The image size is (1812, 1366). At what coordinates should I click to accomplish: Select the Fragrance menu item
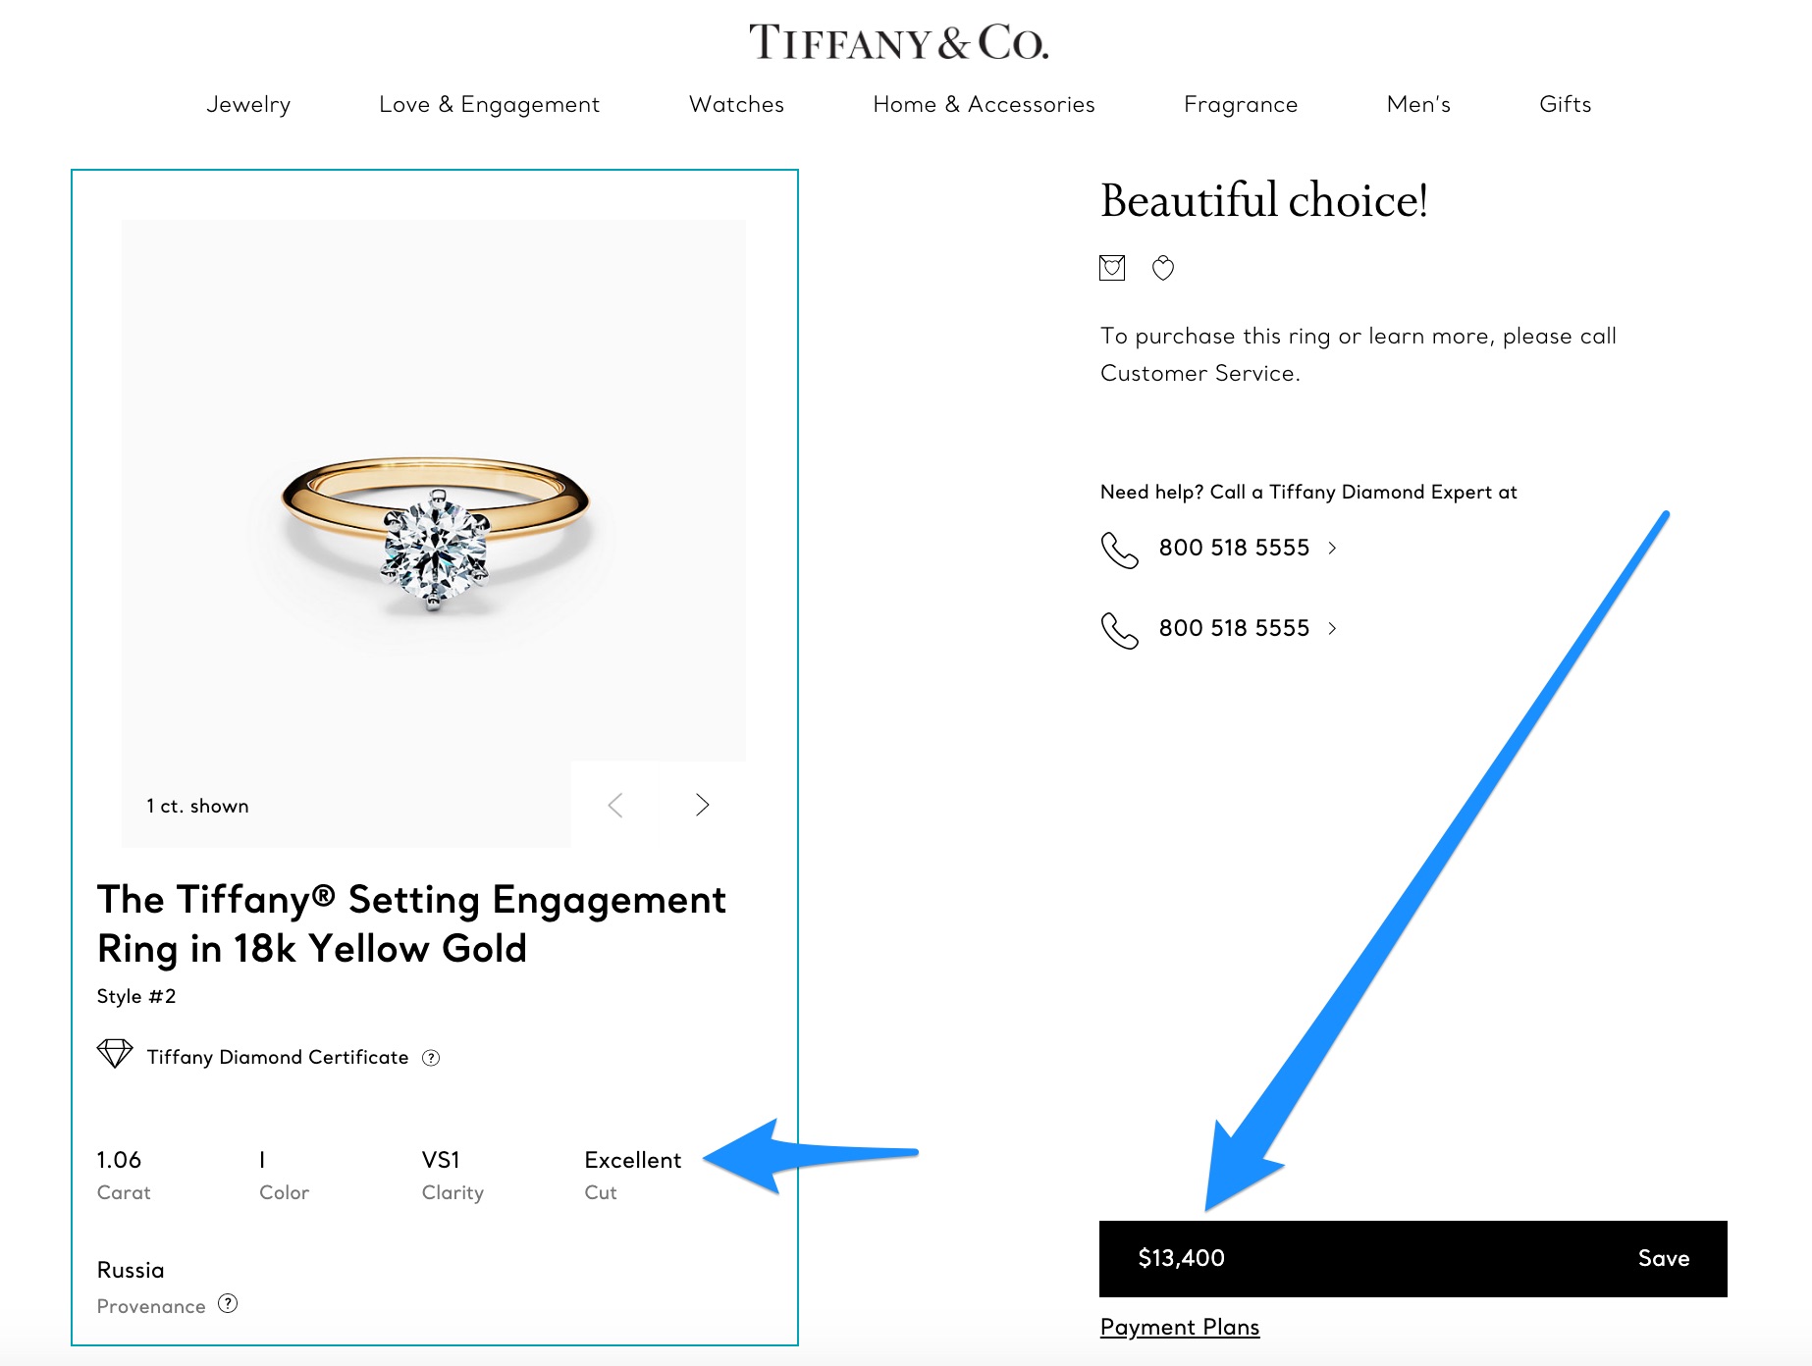click(1241, 104)
